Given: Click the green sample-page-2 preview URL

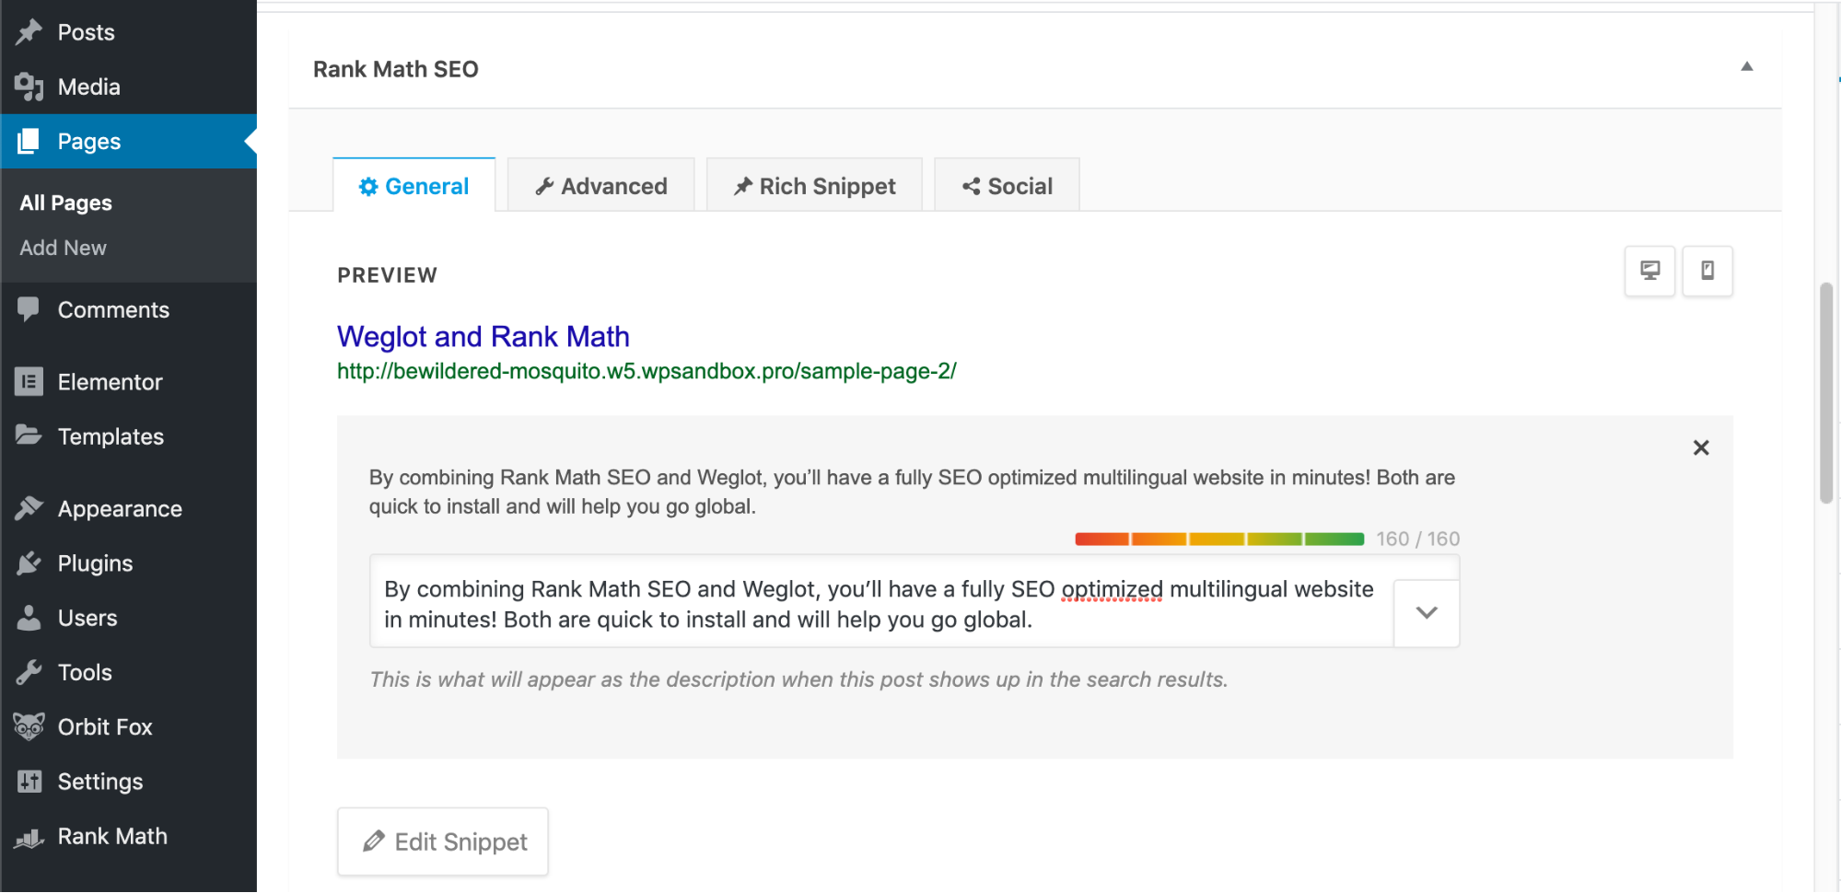Looking at the screenshot, I should 647,371.
